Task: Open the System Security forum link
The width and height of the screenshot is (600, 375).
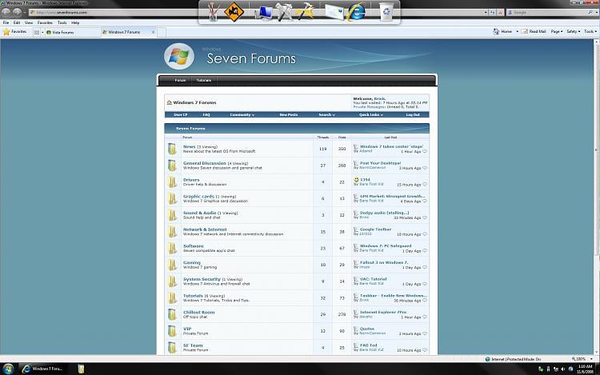Action: pyautogui.click(x=202, y=279)
